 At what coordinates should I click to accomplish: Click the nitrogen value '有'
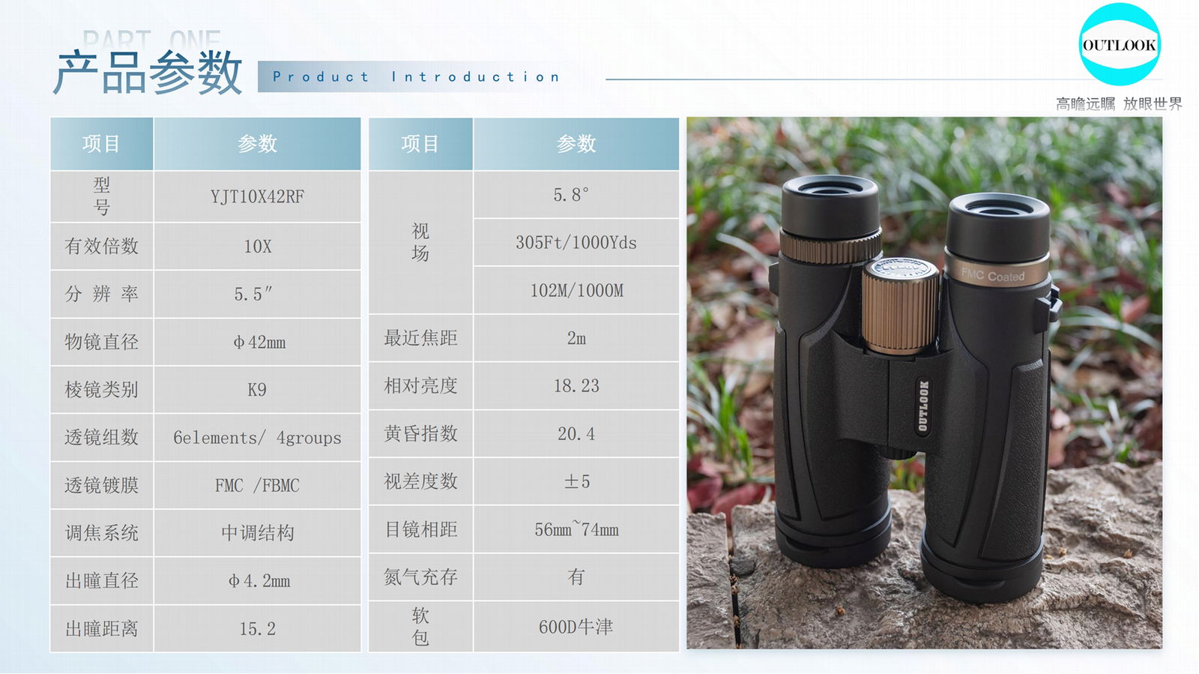click(576, 577)
